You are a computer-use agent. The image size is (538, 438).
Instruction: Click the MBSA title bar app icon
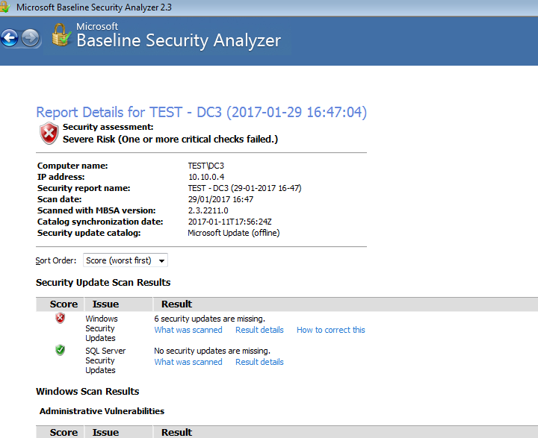4,7
